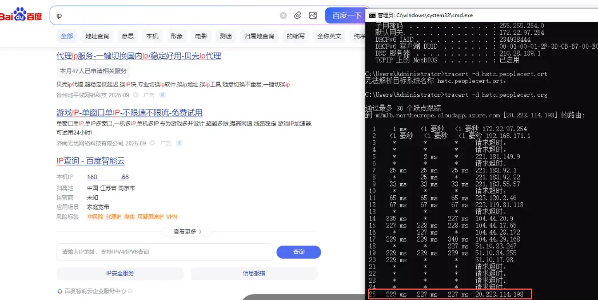Click 本月47人已申请相关服务 tag
The height and width of the screenshot is (300, 598).
(93, 71)
